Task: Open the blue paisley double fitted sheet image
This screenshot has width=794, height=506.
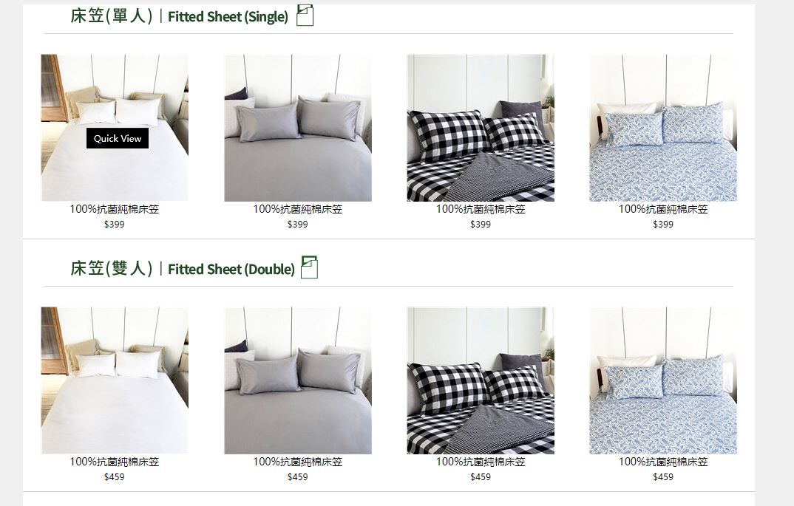Action: pyautogui.click(x=663, y=380)
